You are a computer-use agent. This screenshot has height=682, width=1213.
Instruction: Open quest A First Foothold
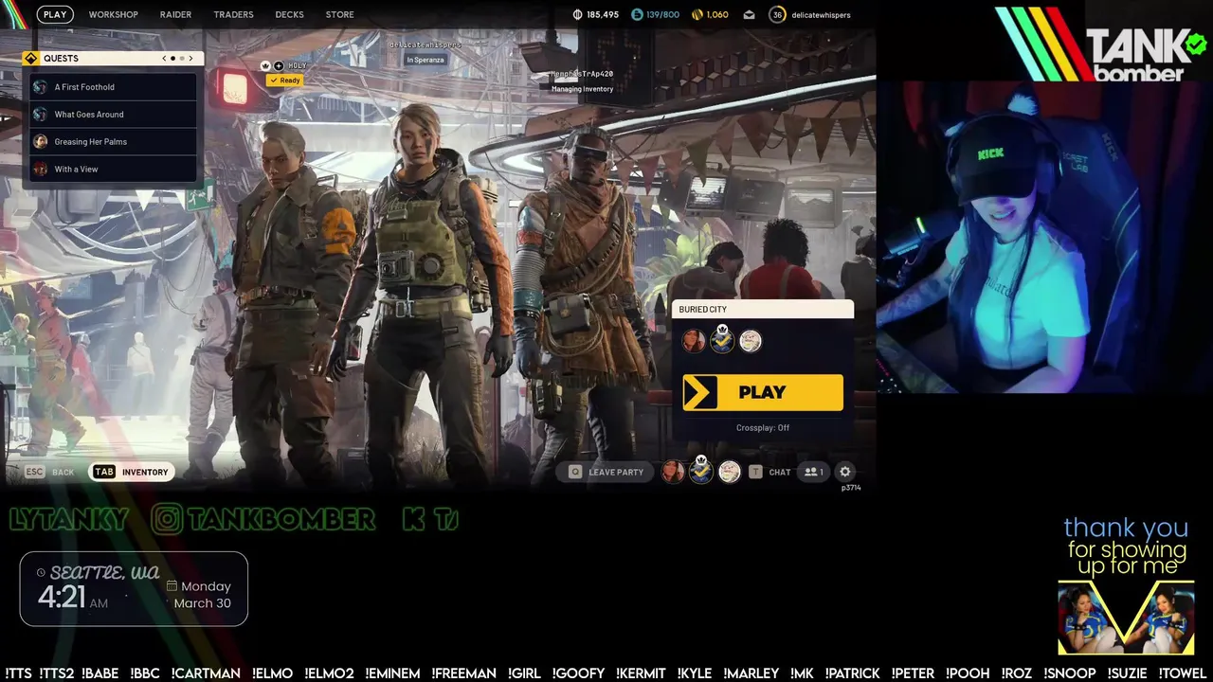[113, 87]
